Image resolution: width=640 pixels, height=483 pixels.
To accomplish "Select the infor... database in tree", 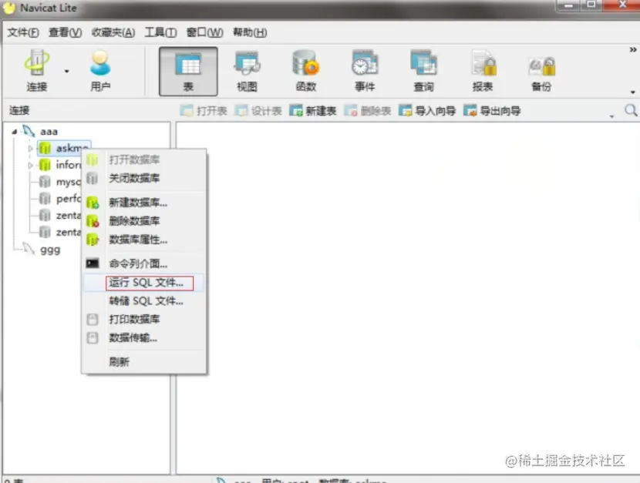I will tap(68, 165).
